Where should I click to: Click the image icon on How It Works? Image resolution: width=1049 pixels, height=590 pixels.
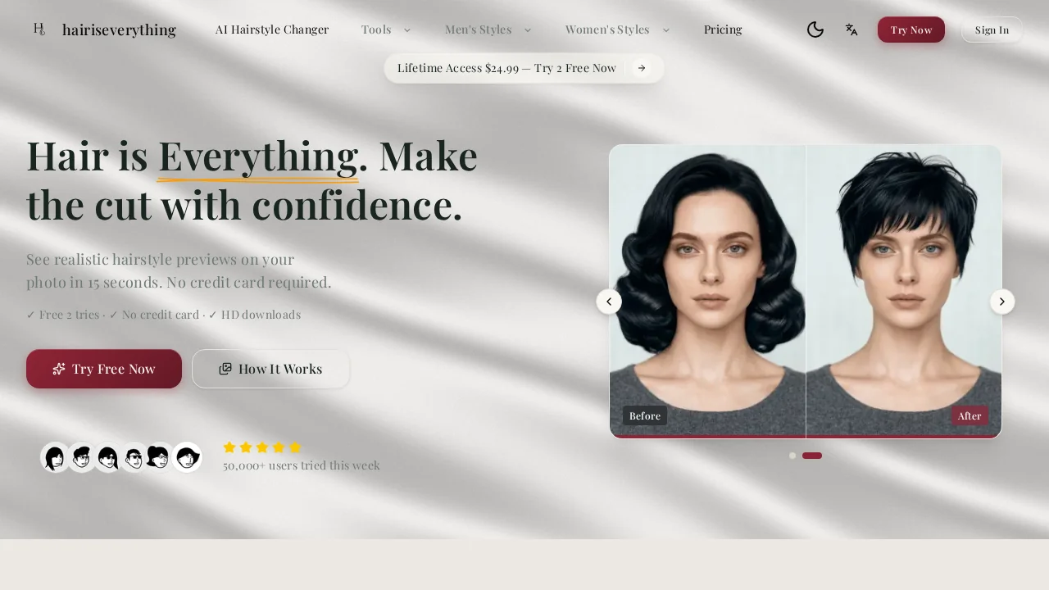click(225, 369)
